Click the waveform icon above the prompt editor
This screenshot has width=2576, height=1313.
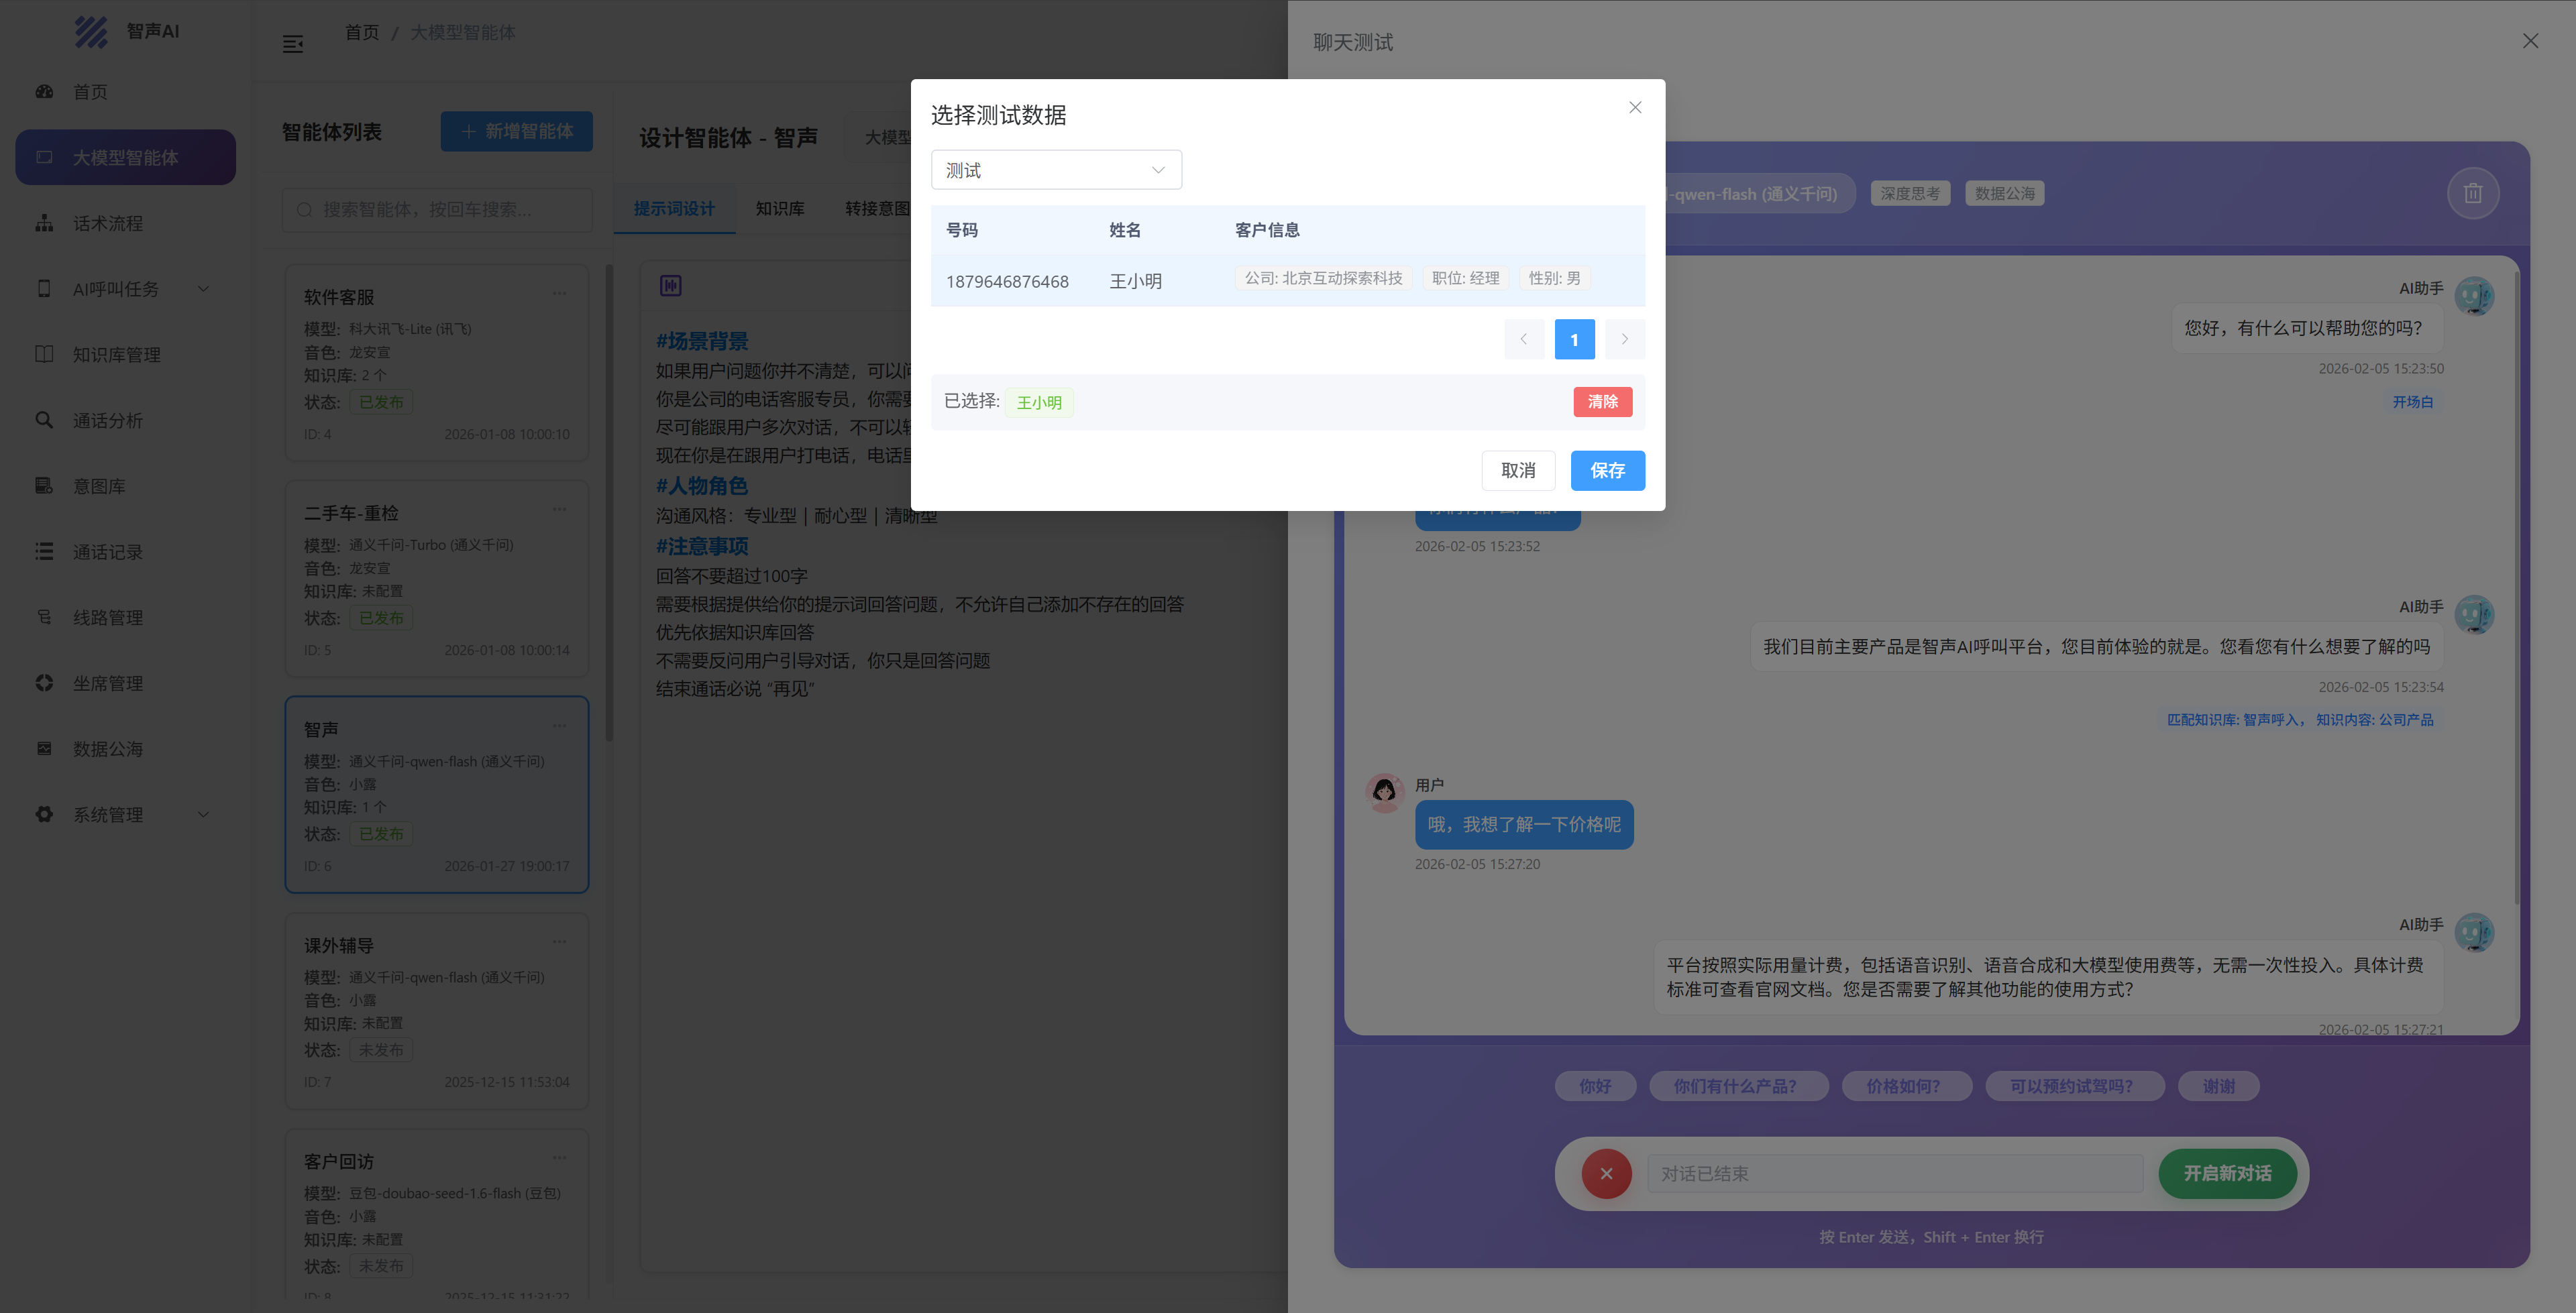click(x=670, y=286)
